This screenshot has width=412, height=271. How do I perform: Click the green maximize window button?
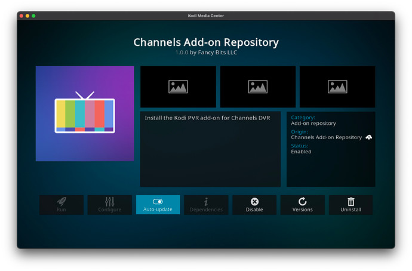[x=33, y=16]
